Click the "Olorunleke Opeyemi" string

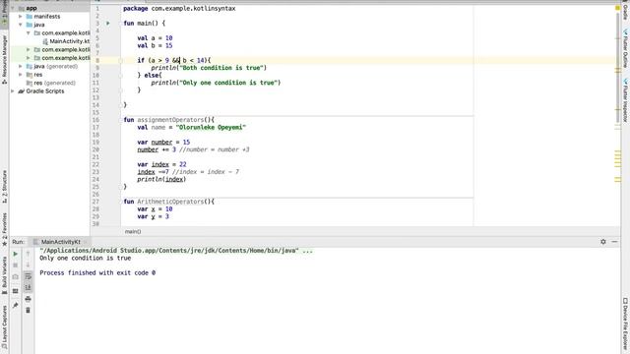211,127
